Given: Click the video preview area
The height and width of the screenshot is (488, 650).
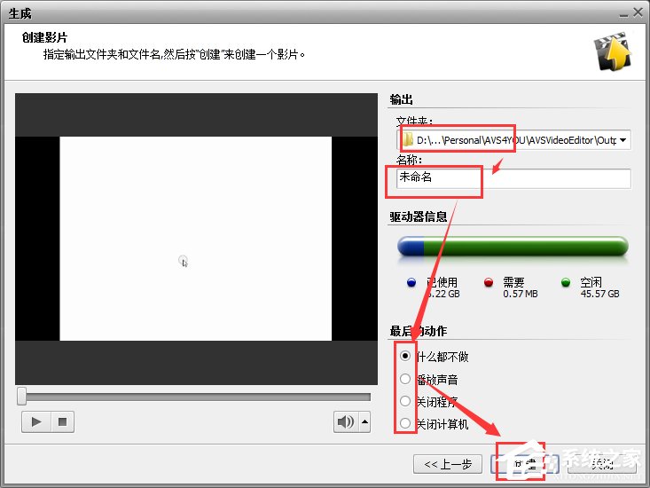Looking at the screenshot, I should (196, 239).
